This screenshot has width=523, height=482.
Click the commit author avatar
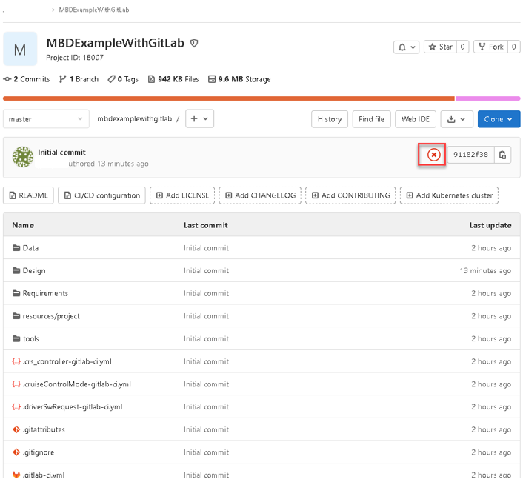23,157
